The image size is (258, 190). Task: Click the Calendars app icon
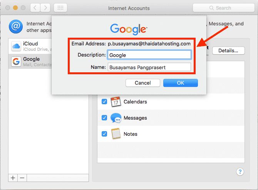click(x=116, y=102)
